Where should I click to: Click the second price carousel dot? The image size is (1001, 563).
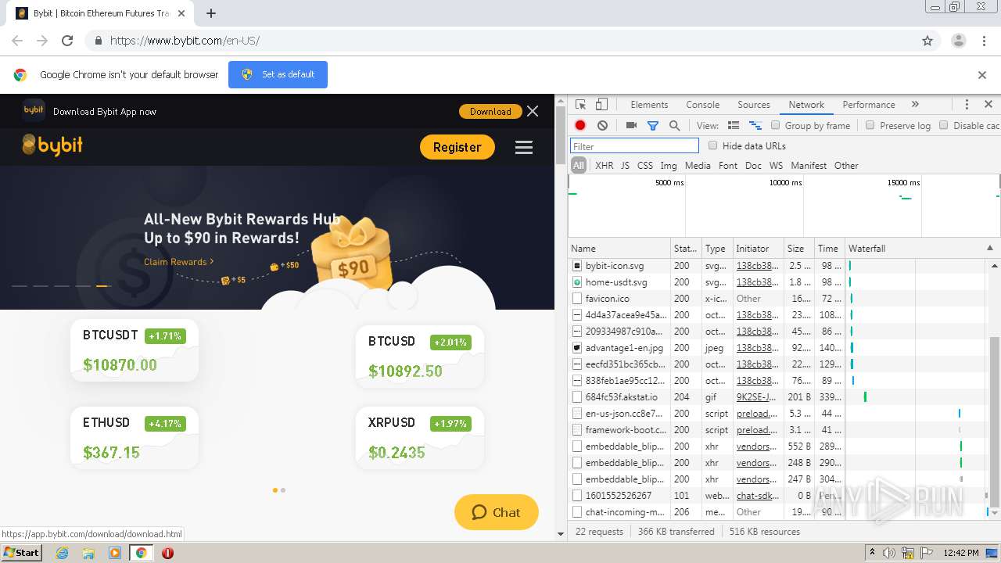(283, 490)
